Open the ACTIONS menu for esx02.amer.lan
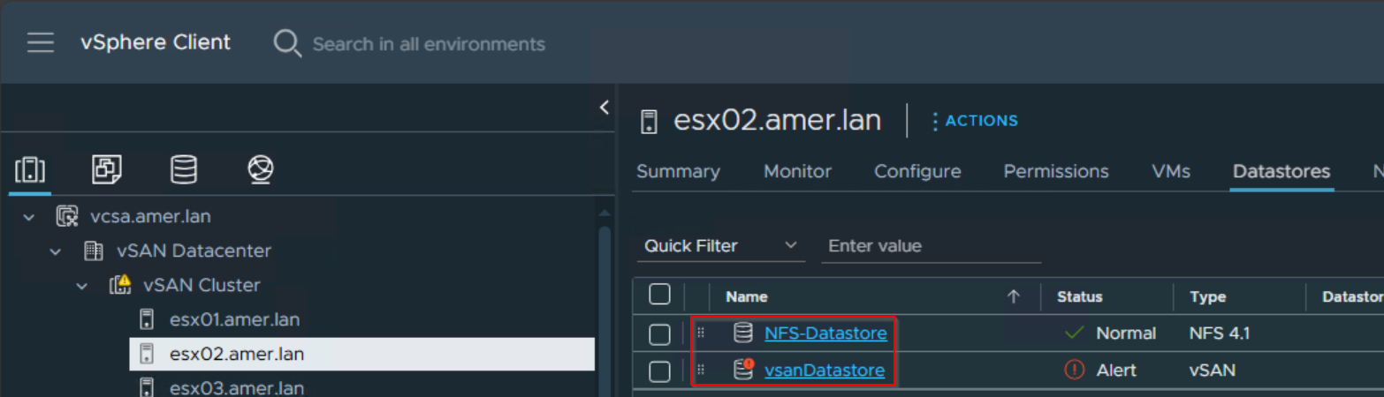 [x=976, y=121]
